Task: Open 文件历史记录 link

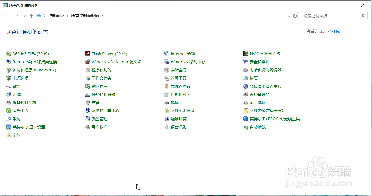Action: click(183, 111)
